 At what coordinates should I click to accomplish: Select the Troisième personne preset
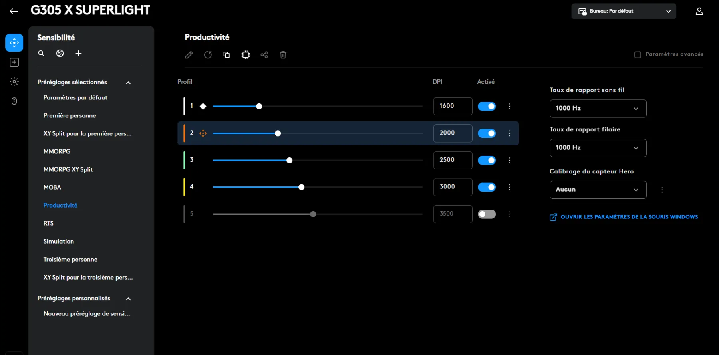point(70,259)
